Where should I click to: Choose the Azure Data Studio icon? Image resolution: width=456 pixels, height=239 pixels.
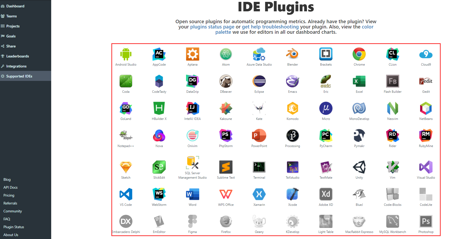coord(259,54)
